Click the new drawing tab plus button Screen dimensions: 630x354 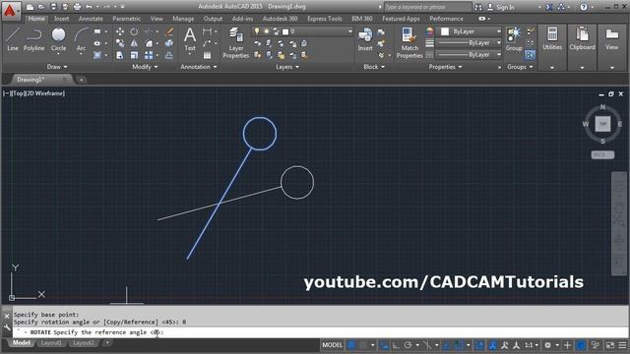point(81,80)
